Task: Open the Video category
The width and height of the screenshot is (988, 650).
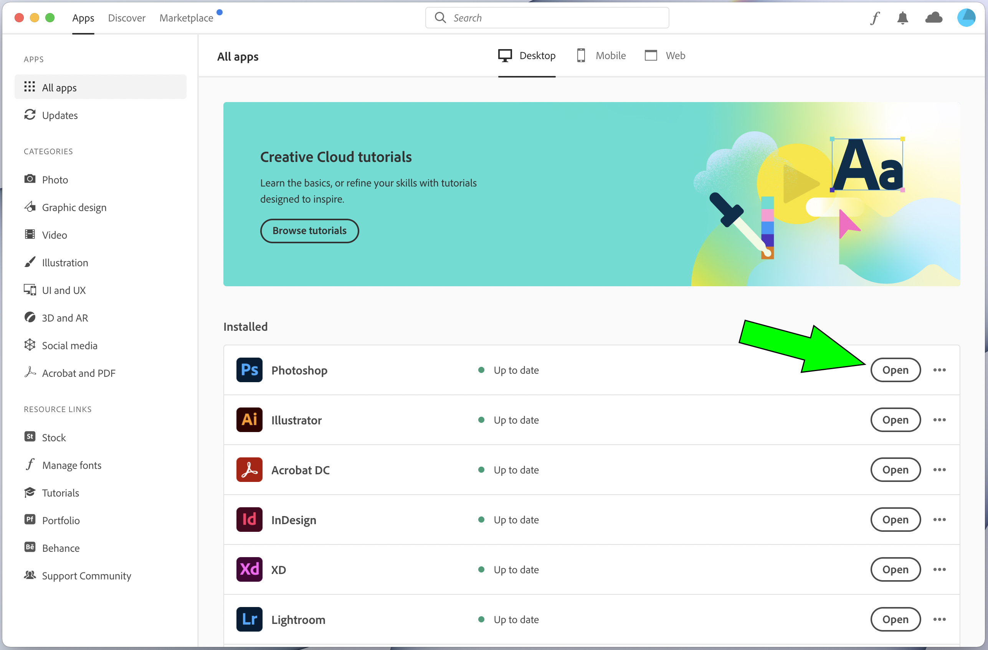Action: point(45,234)
